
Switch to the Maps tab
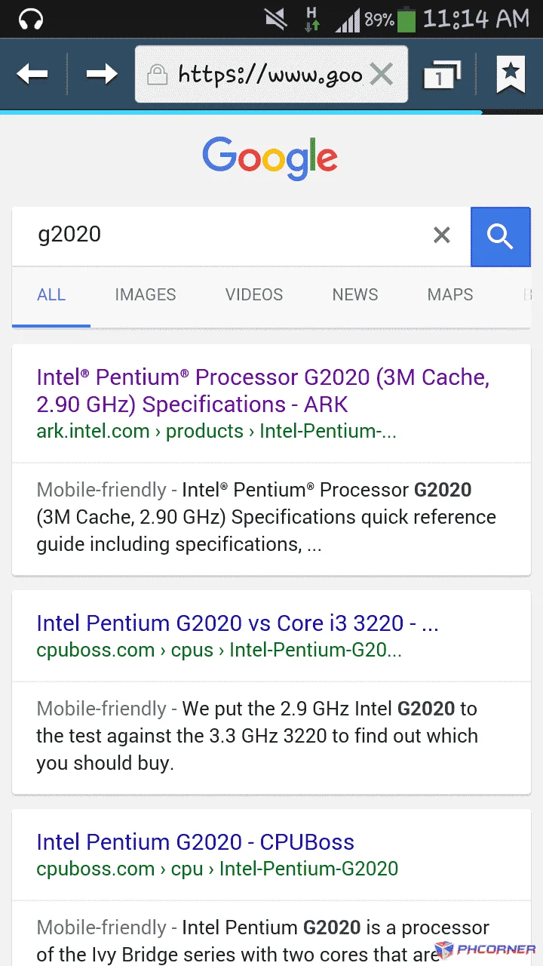click(450, 295)
